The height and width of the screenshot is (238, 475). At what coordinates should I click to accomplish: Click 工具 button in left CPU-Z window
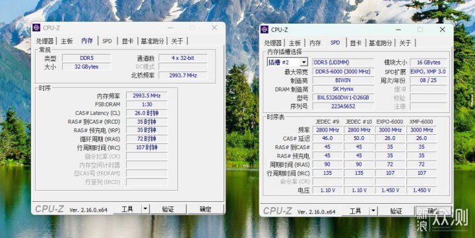(x=127, y=209)
